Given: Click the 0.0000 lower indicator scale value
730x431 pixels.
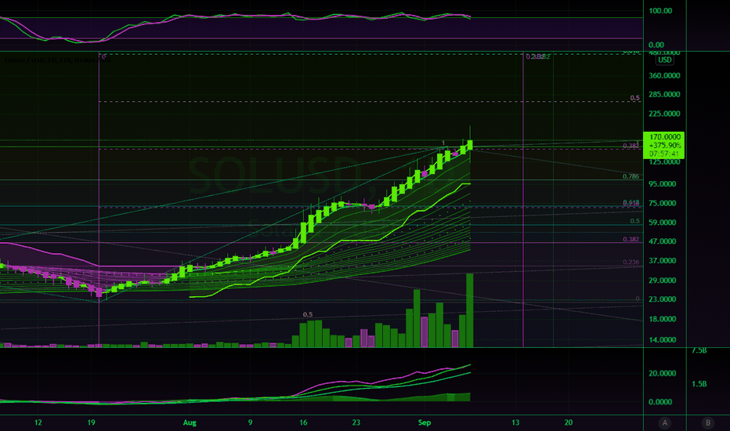Looking at the screenshot, I should point(660,402).
